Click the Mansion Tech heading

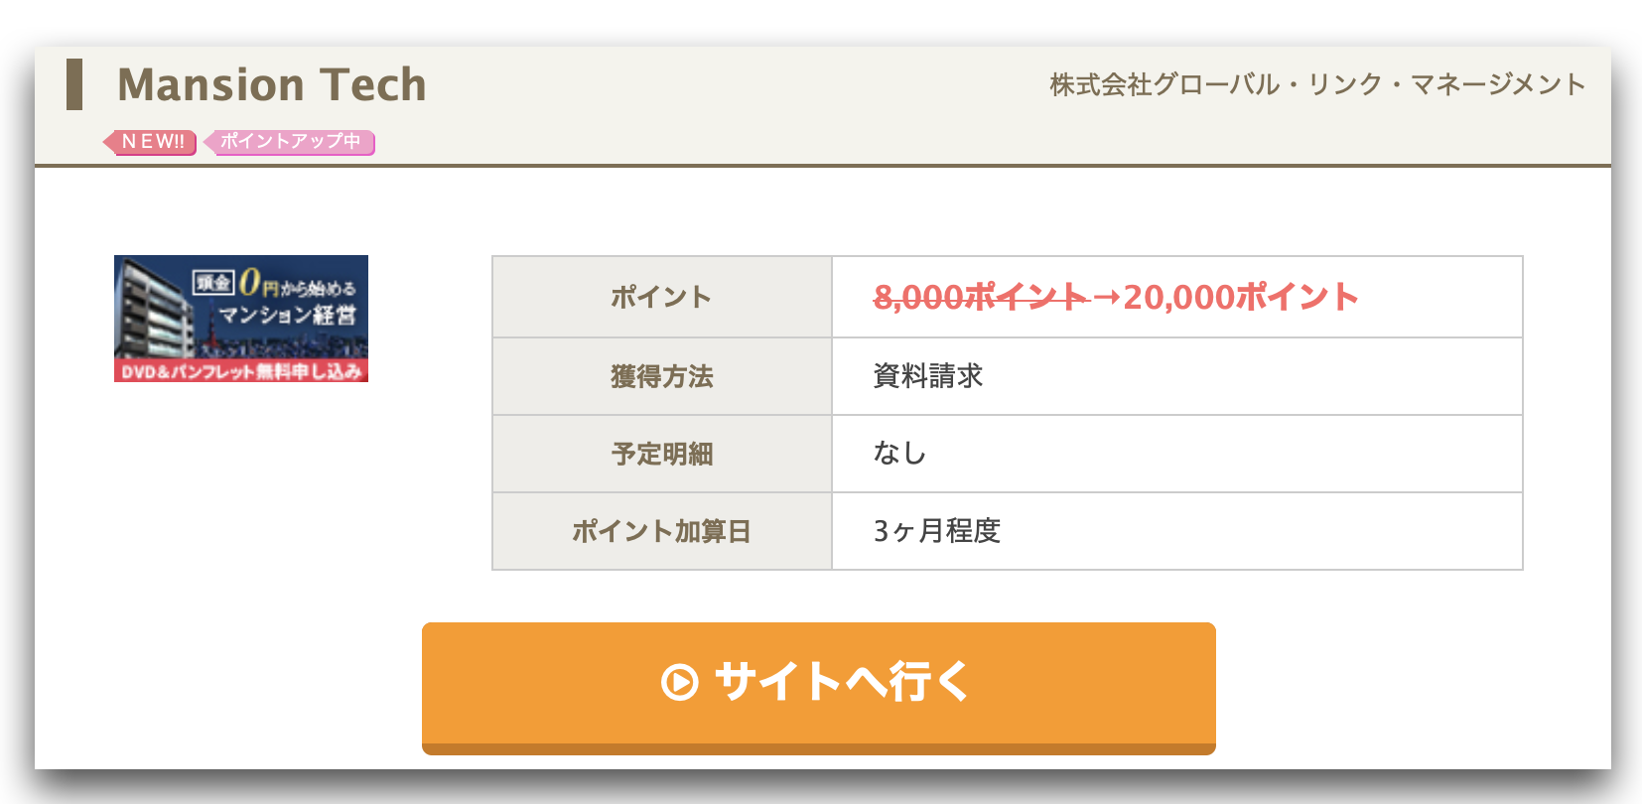coord(272,84)
